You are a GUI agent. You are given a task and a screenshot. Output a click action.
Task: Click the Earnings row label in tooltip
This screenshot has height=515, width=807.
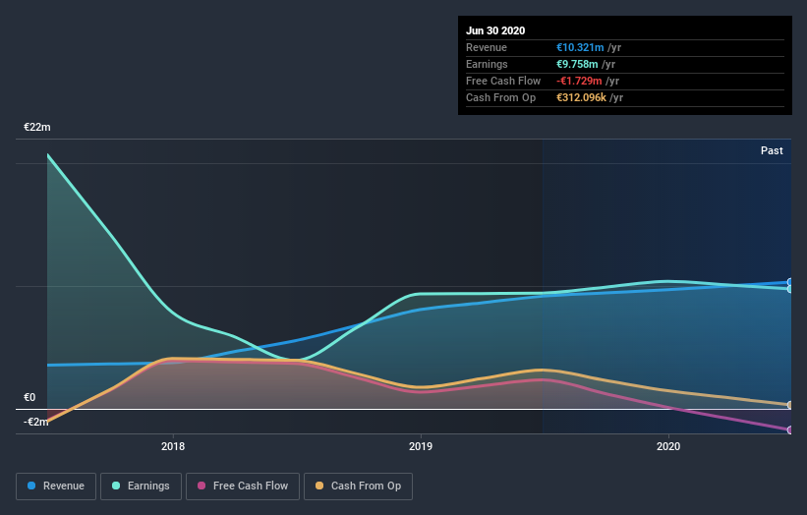pos(487,64)
